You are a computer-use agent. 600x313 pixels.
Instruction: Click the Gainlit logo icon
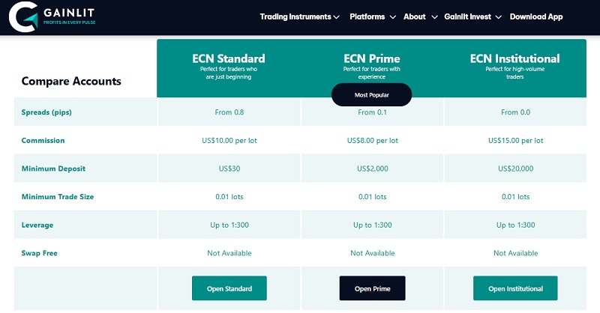tap(22, 16)
